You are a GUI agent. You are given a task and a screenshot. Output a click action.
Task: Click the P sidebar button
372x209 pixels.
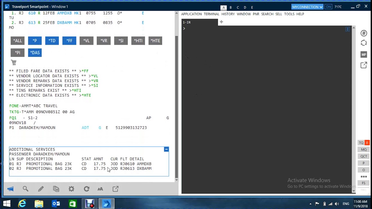pyautogui.click(x=364, y=163)
